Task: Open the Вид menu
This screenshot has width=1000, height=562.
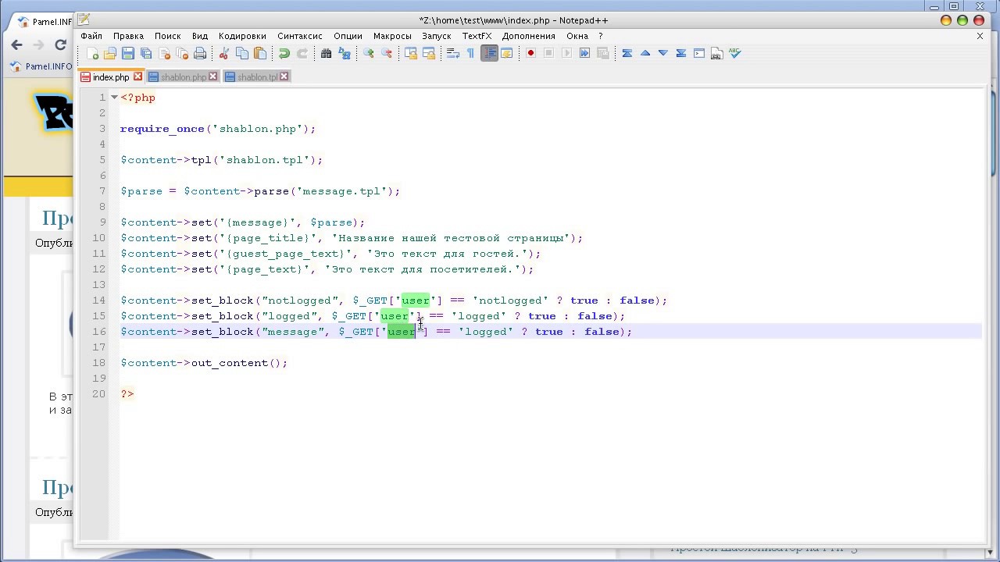Action: tap(200, 36)
